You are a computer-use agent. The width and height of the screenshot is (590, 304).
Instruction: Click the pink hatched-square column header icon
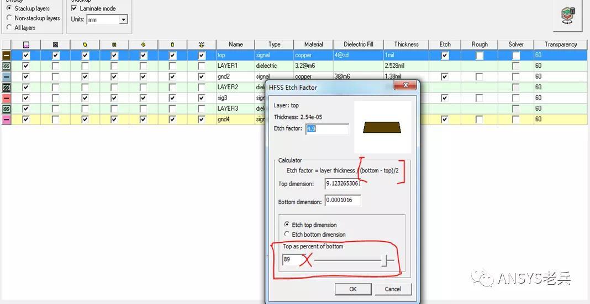[x=26, y=45]
